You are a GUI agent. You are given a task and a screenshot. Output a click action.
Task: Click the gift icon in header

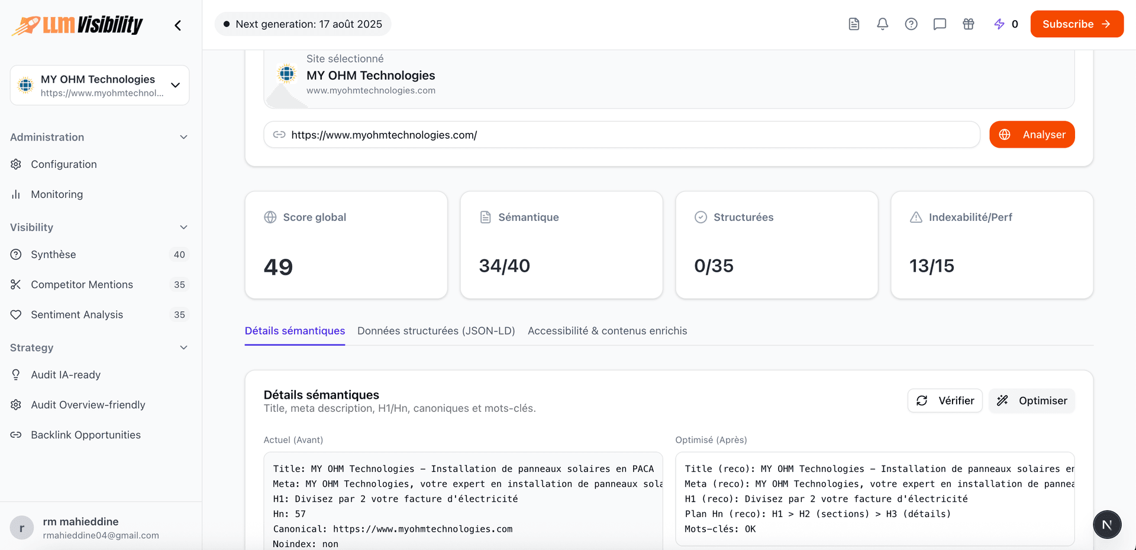point(968,24)
